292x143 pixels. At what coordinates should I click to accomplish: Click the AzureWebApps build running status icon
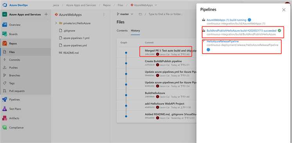250,20
